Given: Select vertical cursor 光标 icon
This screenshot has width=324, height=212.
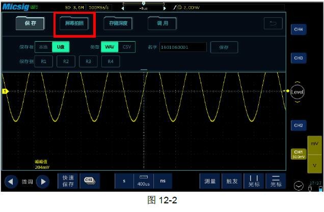Looking at the screenshot, I should (x=253, y=181).
